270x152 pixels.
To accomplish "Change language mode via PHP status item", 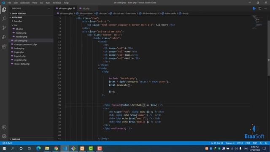I will tap(255, 143).
